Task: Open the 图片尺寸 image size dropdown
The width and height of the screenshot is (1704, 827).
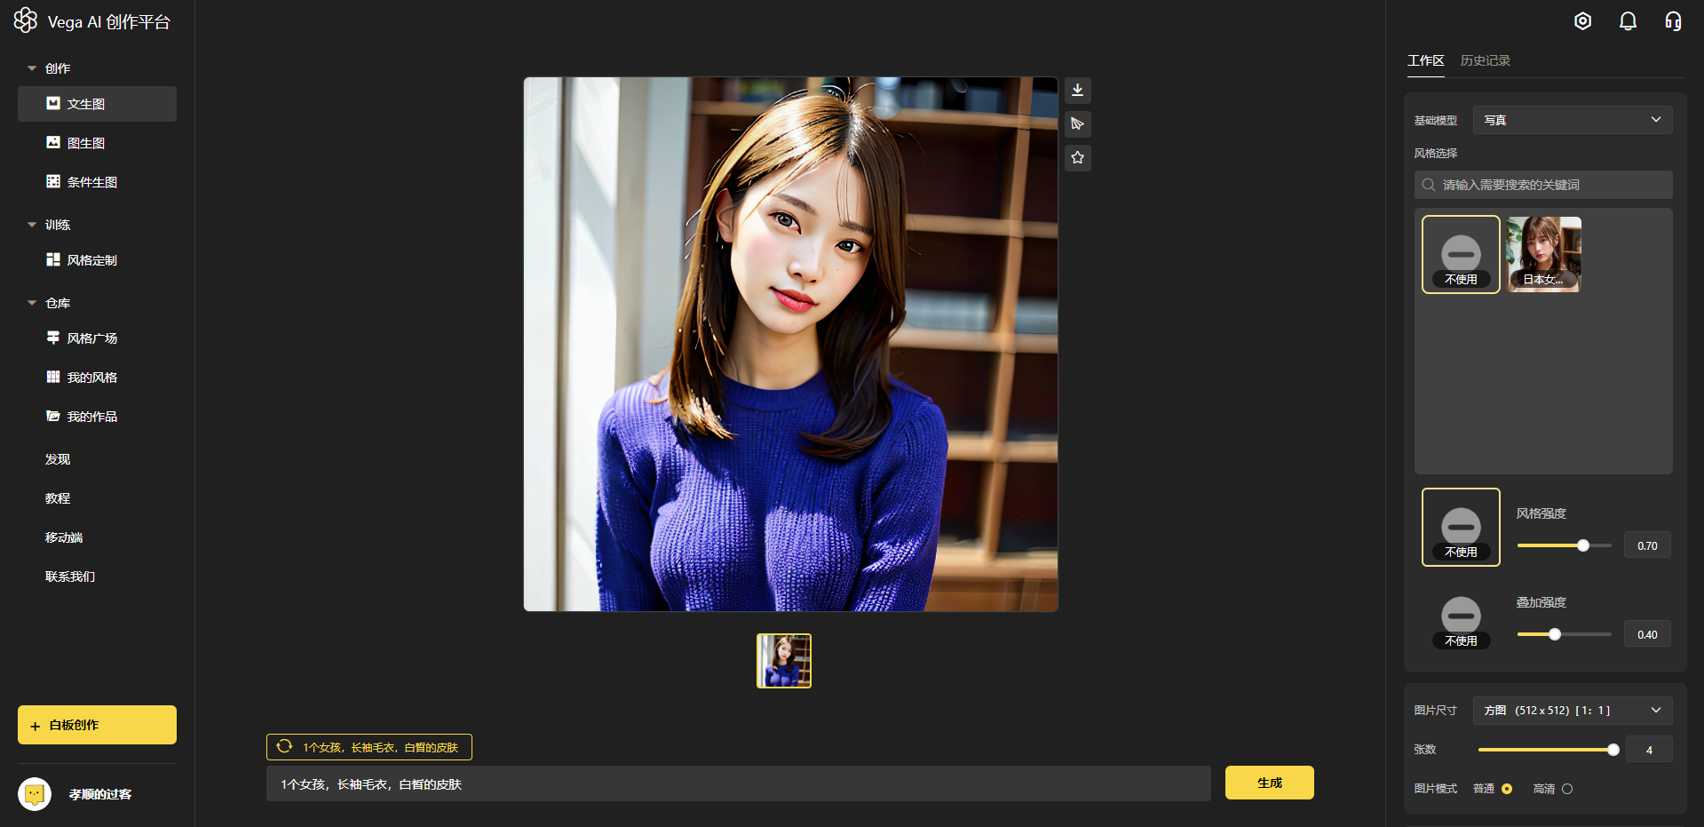Action: click(1572, 710)
